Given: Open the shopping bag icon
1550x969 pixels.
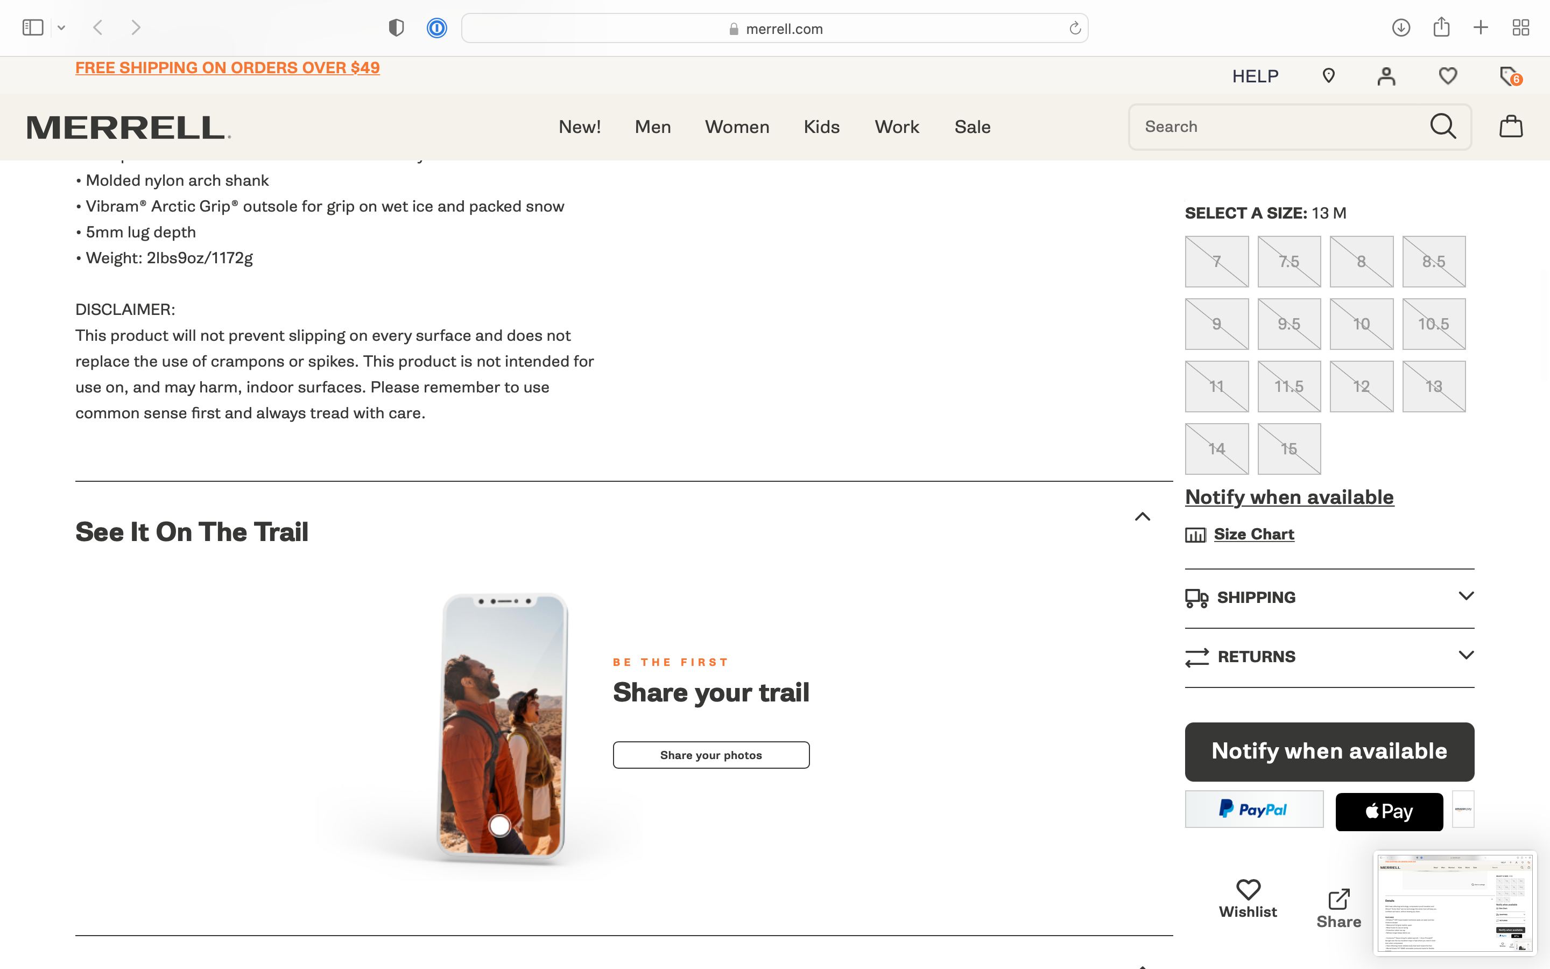Looking at the screenshot, I should [1511, 127].
